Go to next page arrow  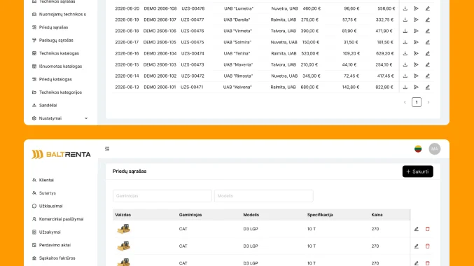428,102
